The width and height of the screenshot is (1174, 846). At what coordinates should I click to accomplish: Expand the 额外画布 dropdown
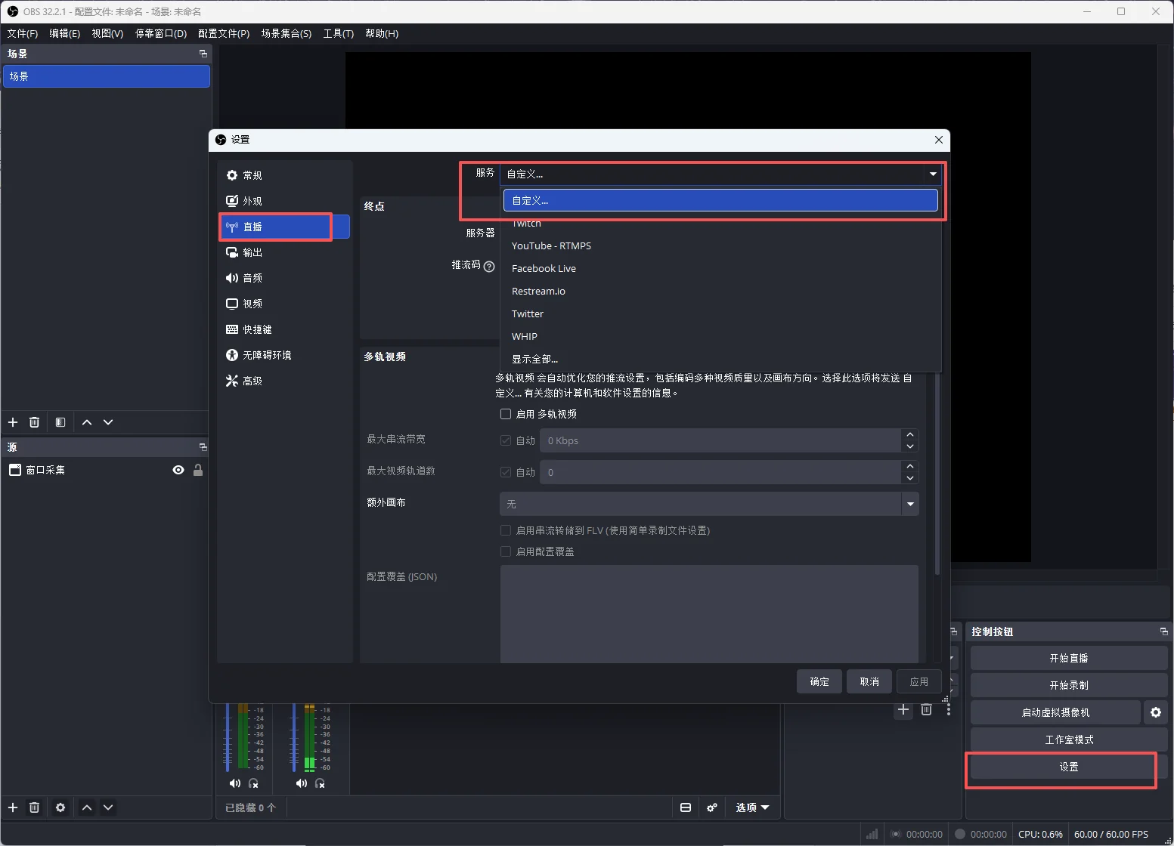point(709,504)
